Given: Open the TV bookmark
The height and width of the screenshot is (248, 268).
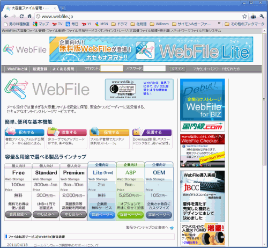Looking at the screenshot, I should 57,24.
